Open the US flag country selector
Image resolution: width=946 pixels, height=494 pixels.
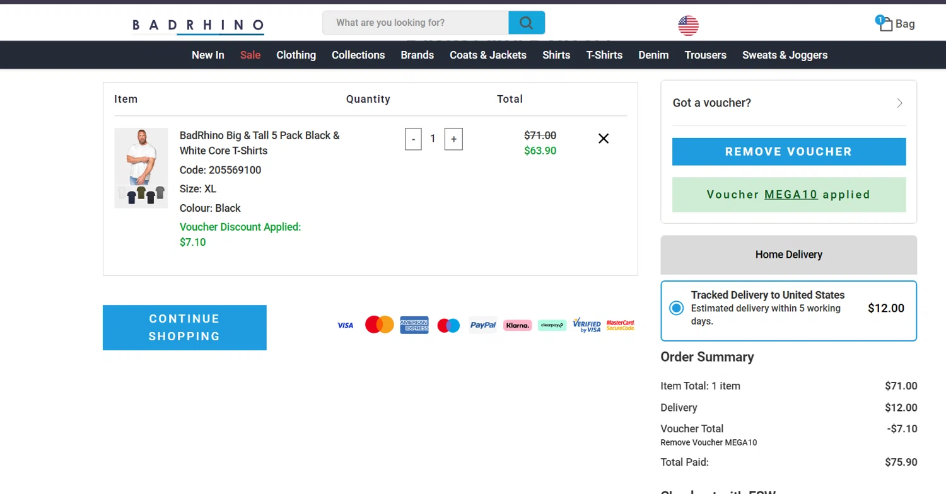[688, 25]
